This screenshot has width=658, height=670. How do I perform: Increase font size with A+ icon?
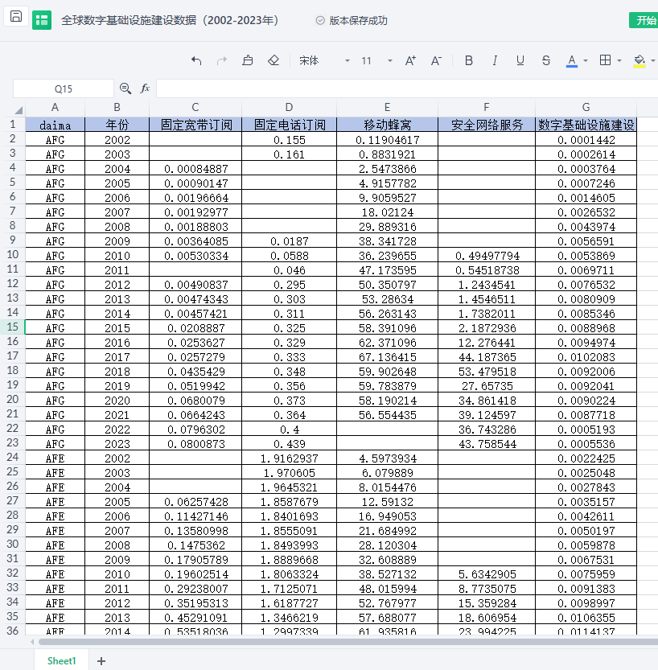tap(410, 60)
